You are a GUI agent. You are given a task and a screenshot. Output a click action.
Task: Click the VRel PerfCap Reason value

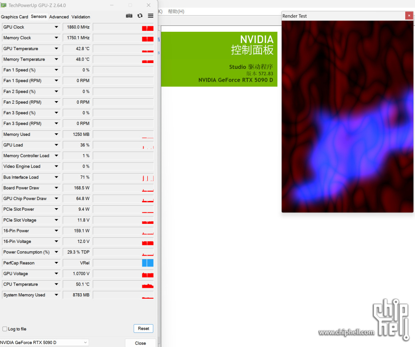[77, 263]
